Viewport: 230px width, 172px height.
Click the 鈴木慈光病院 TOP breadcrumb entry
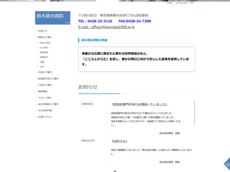point(185,3)
